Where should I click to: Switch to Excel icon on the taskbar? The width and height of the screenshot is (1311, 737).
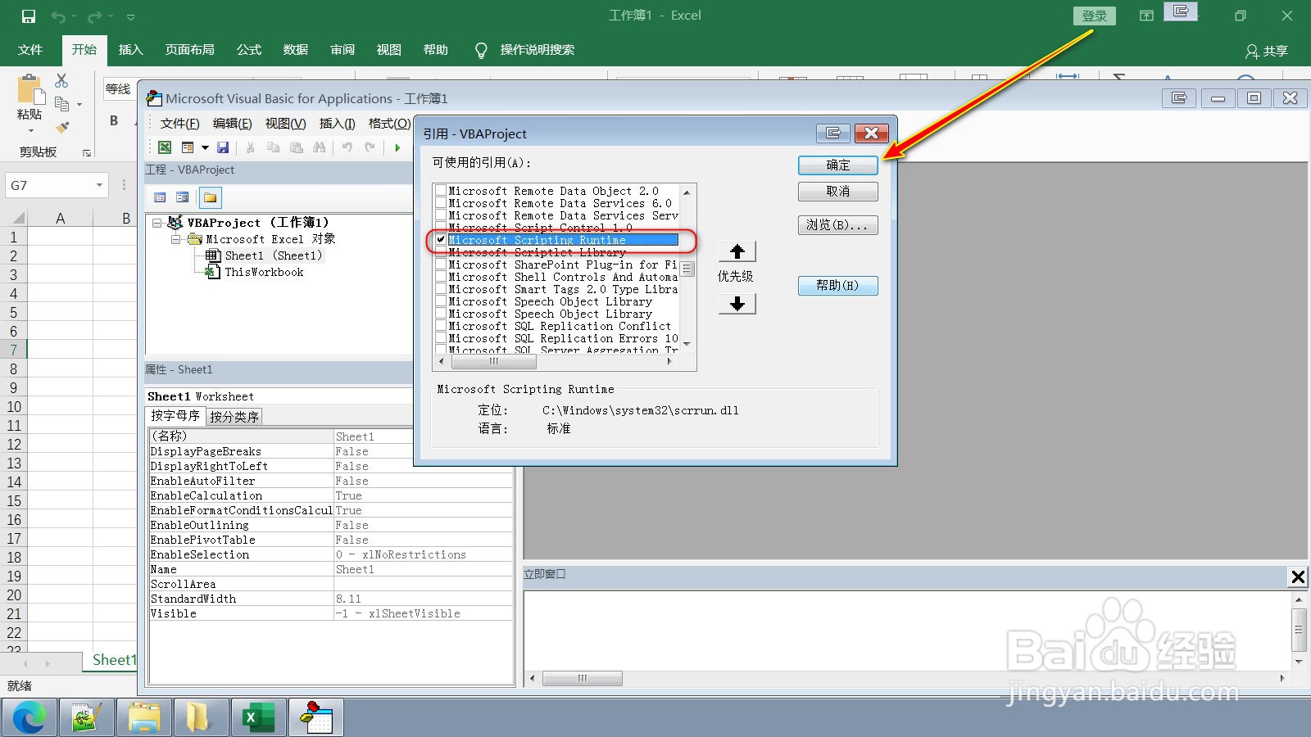258,718
